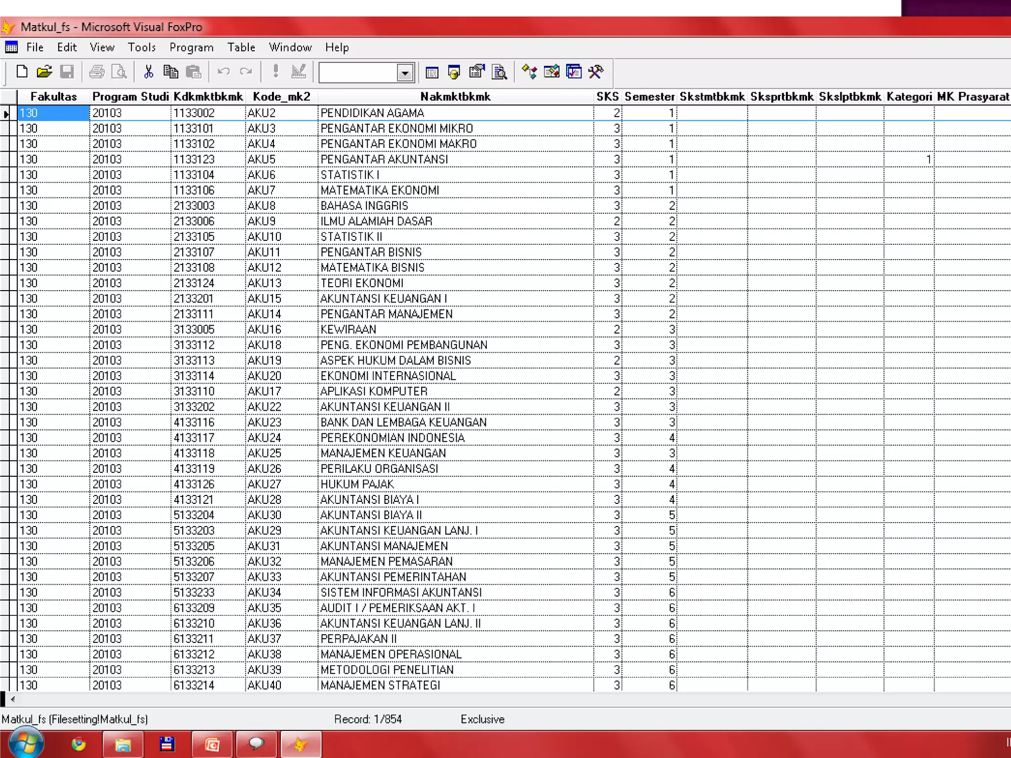Click the Semester column header
Viewport: 1011px width, 758px height.
pos(649,97)
